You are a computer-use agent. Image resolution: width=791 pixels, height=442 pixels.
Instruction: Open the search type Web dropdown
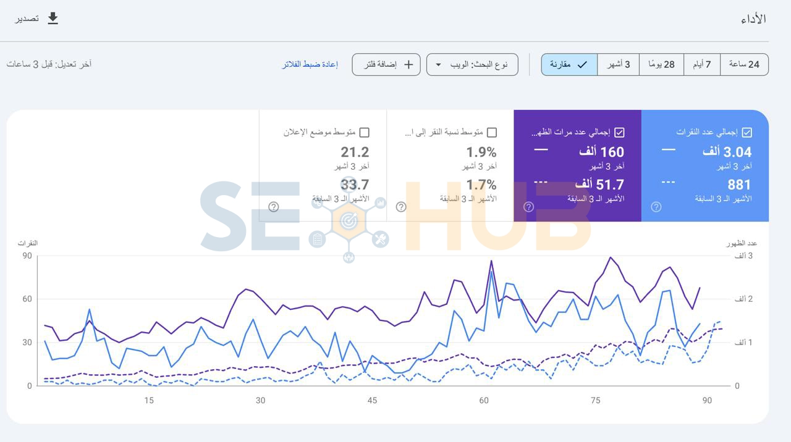pos(472,65)
